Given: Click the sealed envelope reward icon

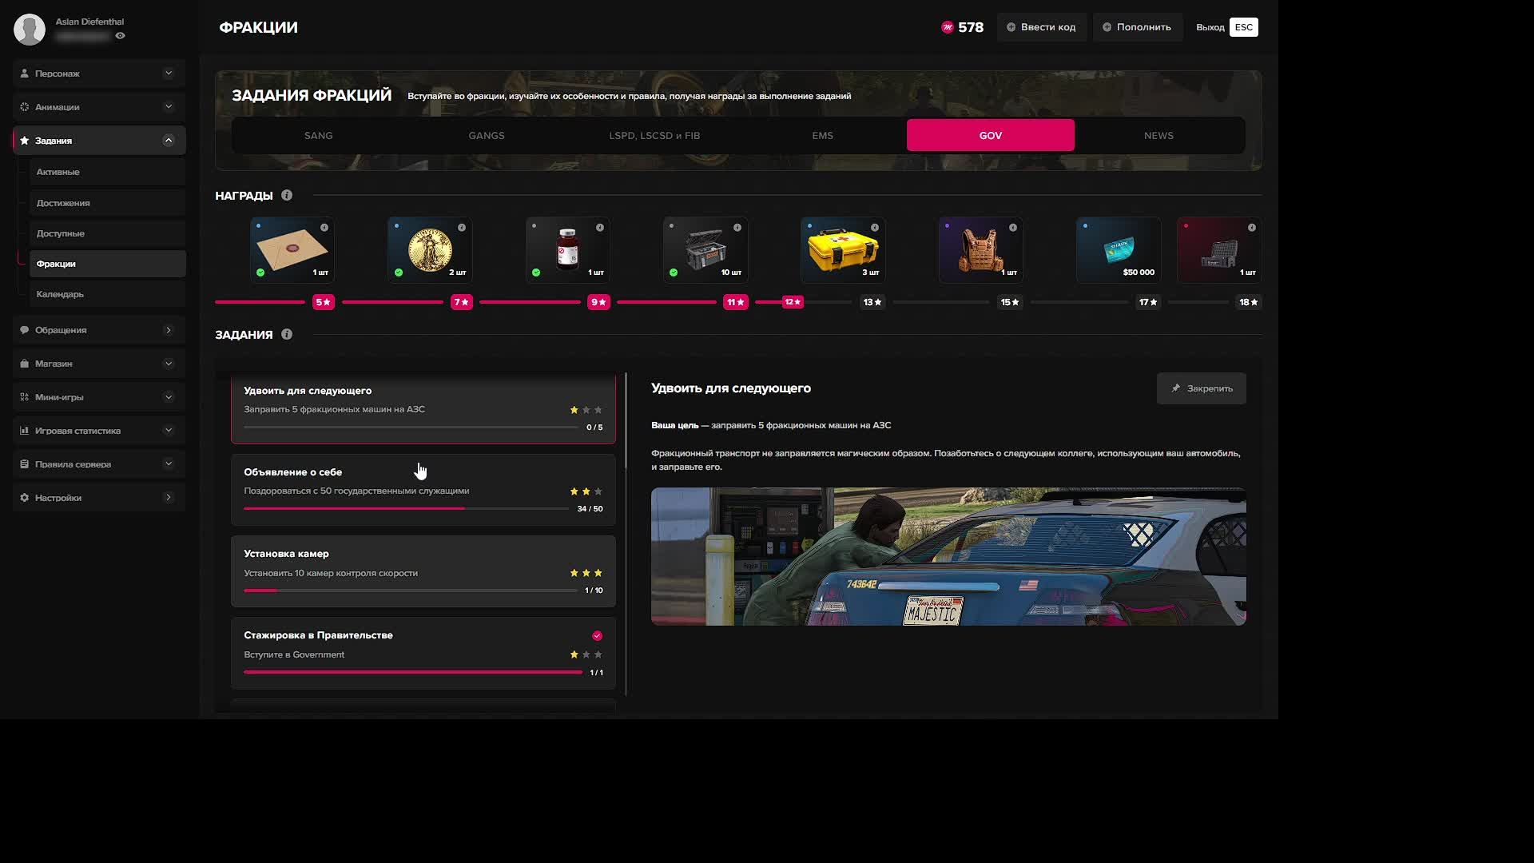Looking at the screenshot, I should point(292,249).
